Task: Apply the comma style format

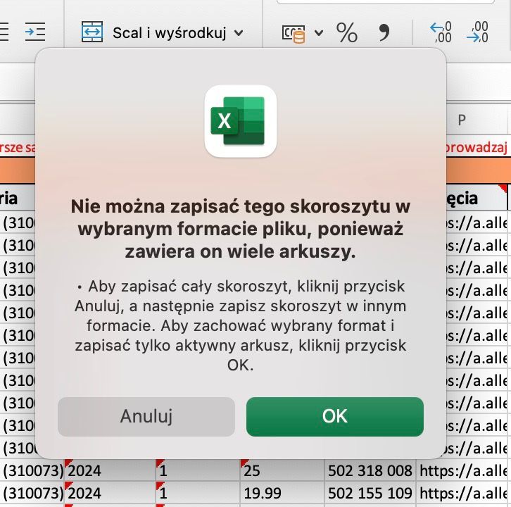Action: pos(384,32)
